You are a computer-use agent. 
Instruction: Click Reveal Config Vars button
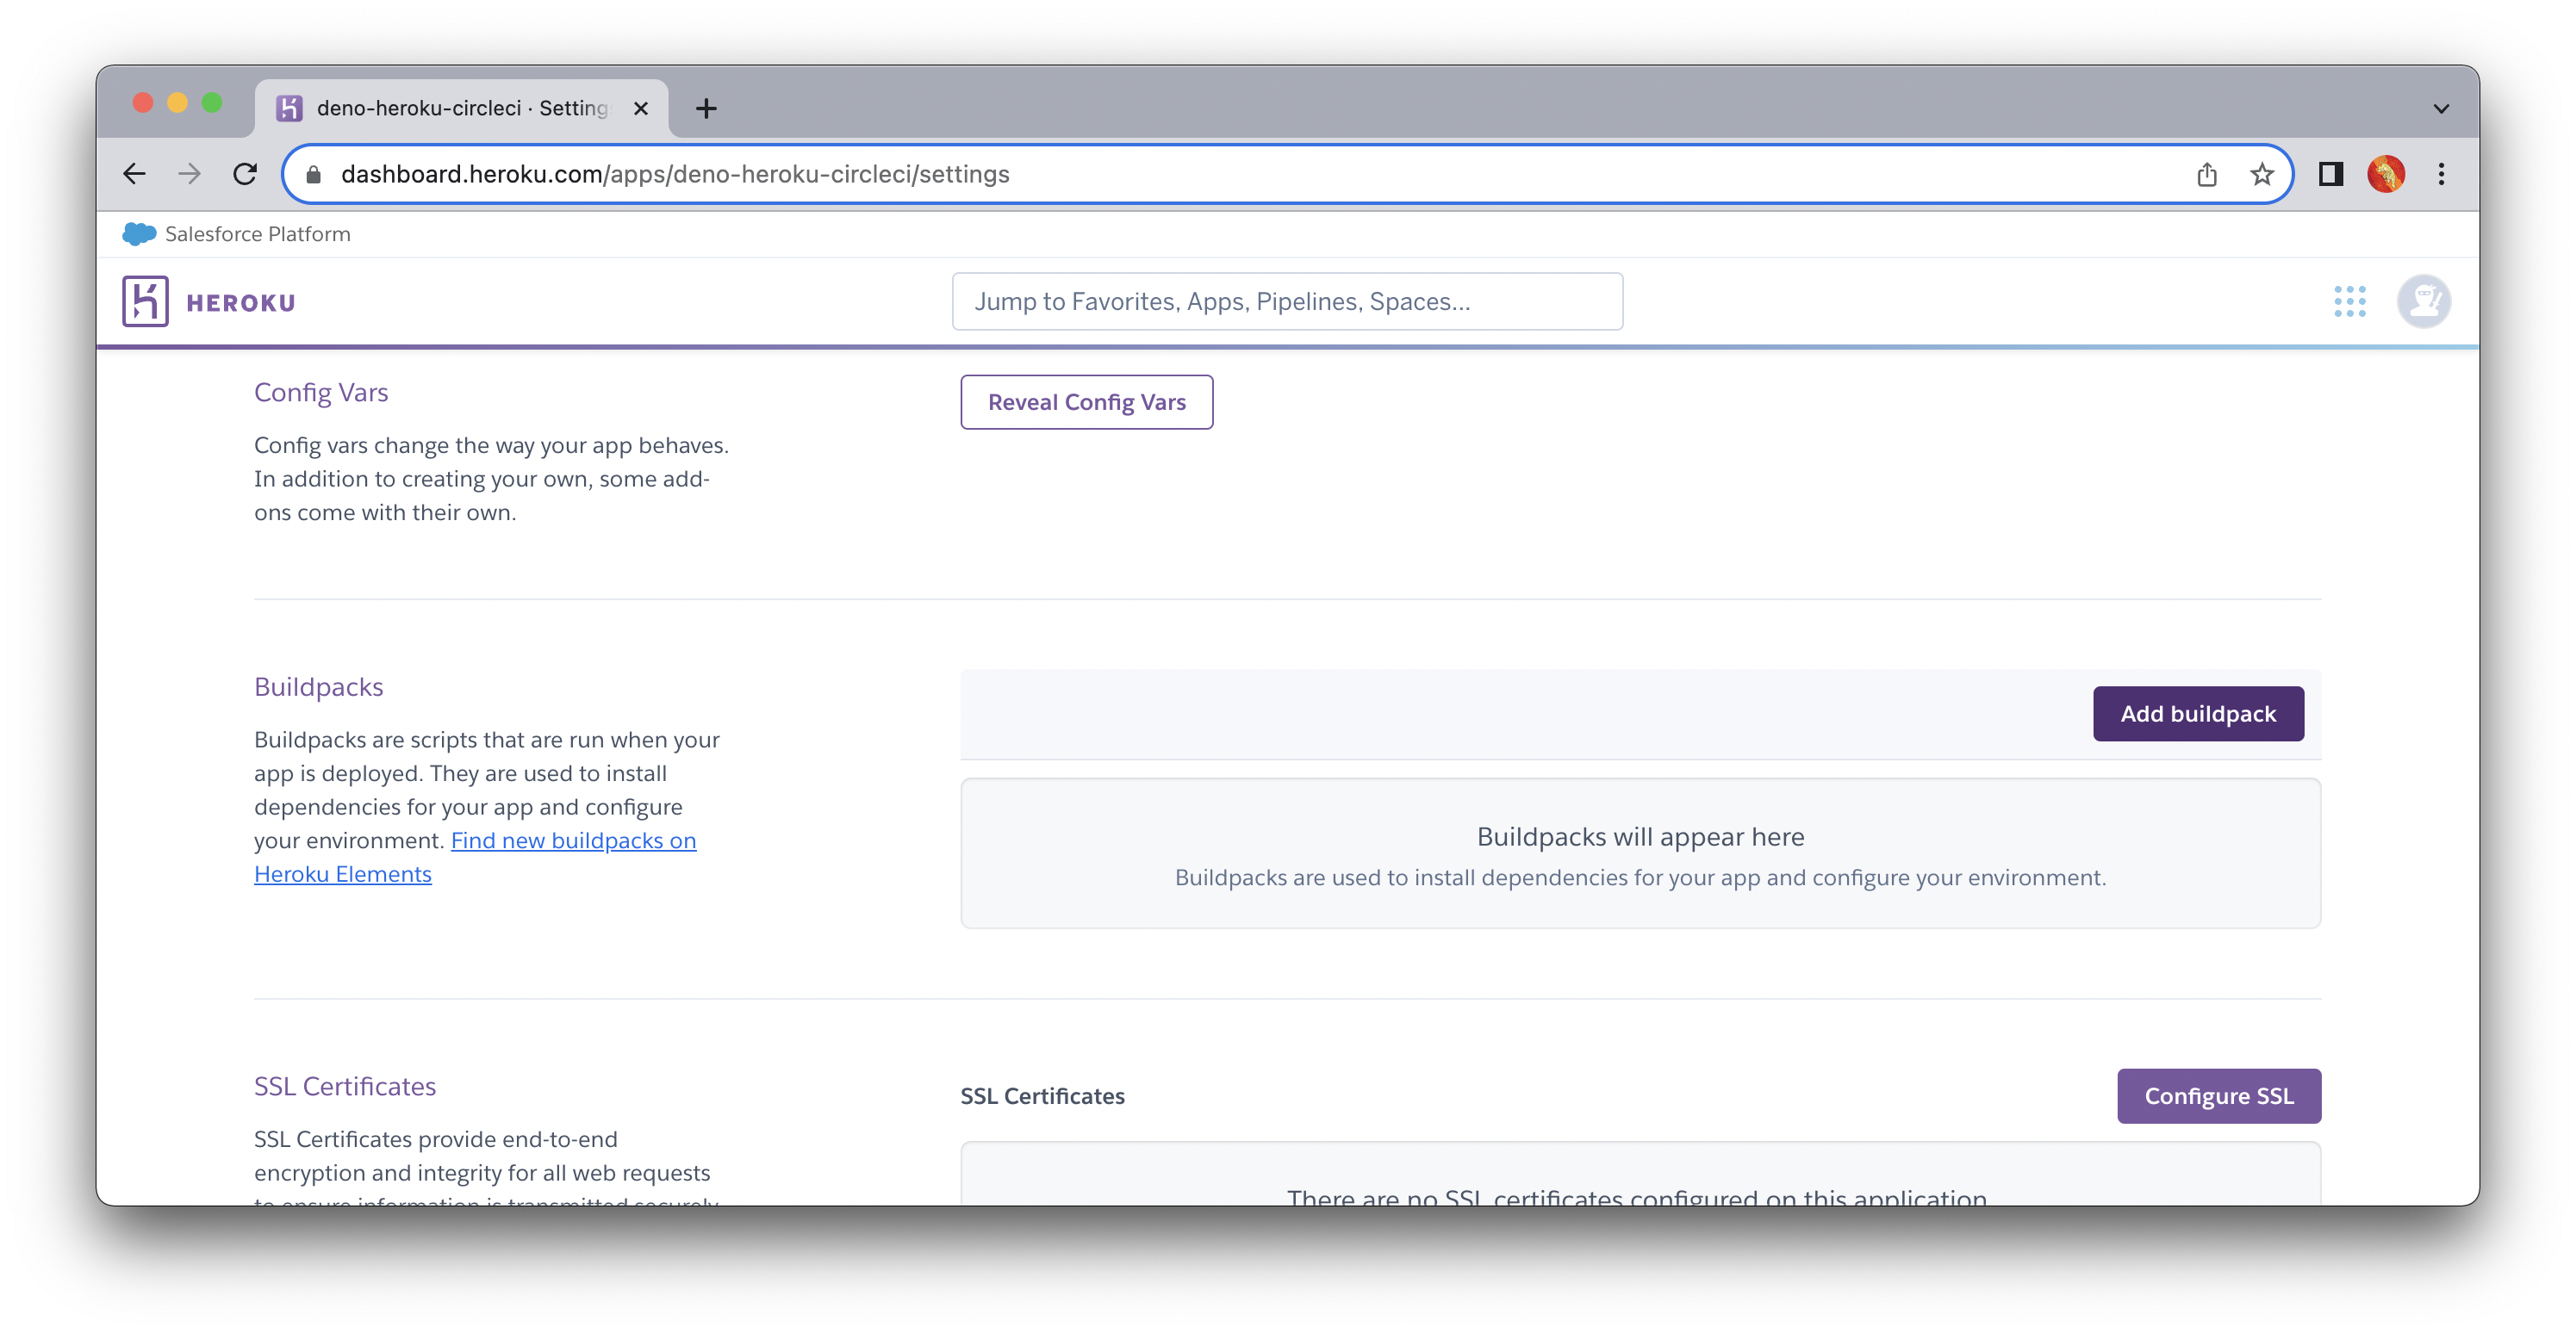(1086, 401)
